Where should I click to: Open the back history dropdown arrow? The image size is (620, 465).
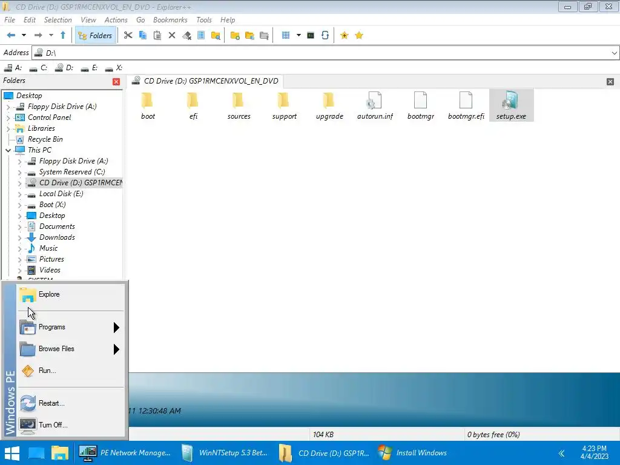(24, 35)
